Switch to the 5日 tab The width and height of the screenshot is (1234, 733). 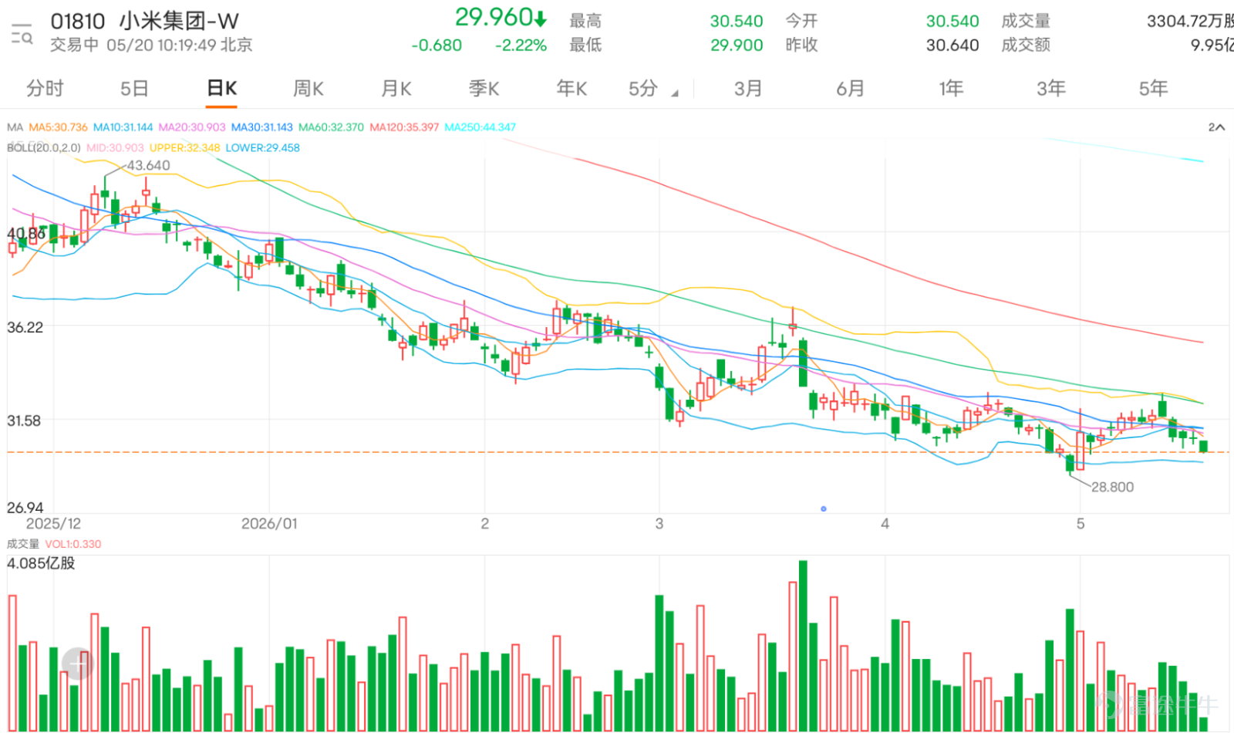point(134,89)
